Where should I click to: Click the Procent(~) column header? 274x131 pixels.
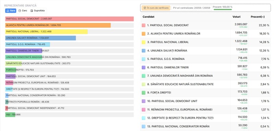tap(258, 17)
